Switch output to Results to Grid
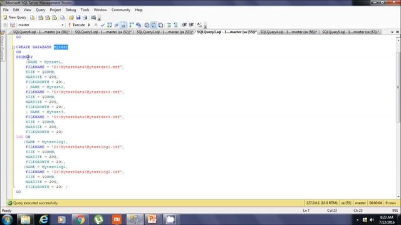Viewport: 401px width, 225px height. [x=154, y=25]
